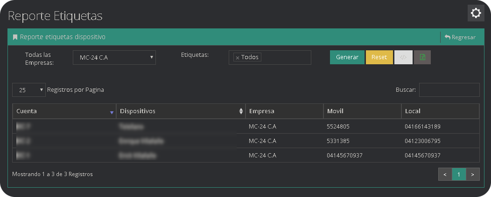Viewport: 491px width, 197px height.
Task: Remove the Todos tag with its x
Action: (x=238, y=58)
